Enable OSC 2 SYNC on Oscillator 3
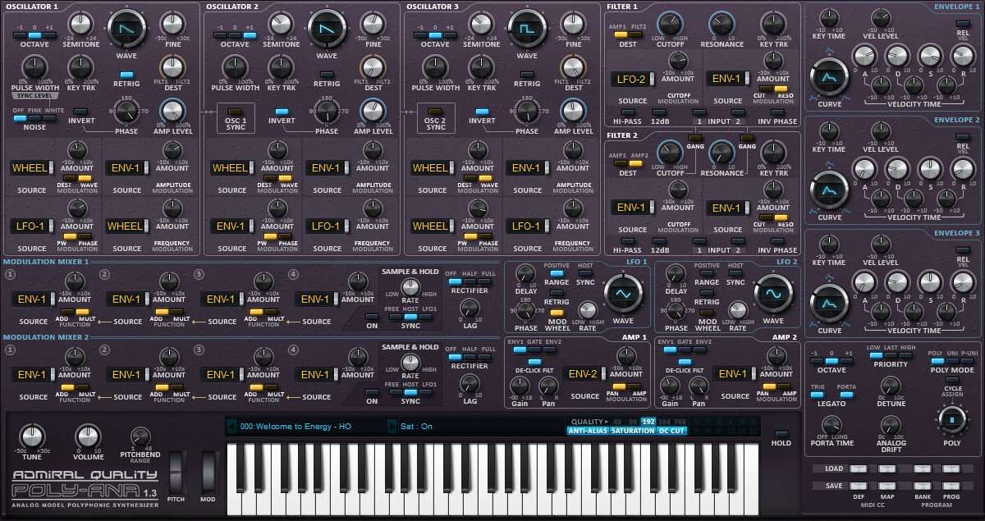 pos(436,111)
